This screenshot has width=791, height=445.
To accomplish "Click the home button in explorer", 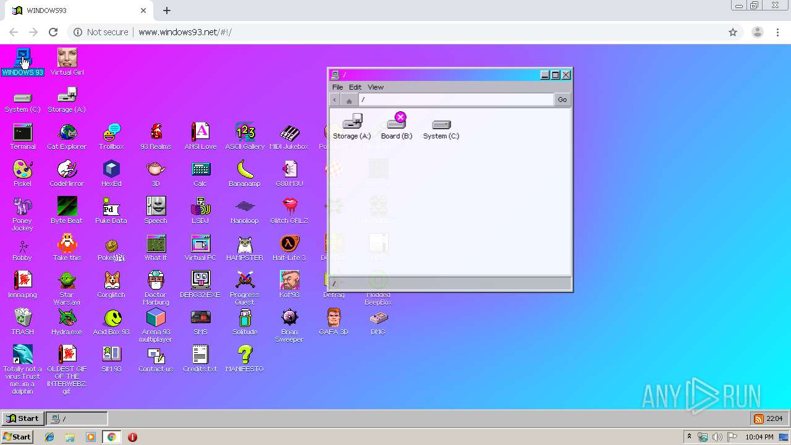I will 349,100.
